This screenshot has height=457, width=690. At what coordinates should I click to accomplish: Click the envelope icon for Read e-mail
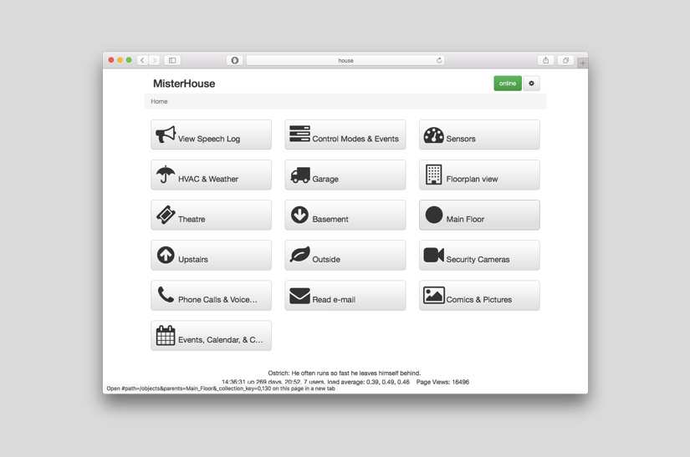299,296
